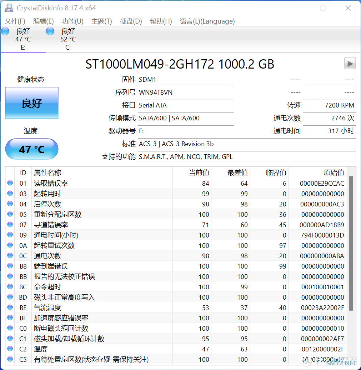
Task: Click the status dot for C2 温度
Action: 10,349
